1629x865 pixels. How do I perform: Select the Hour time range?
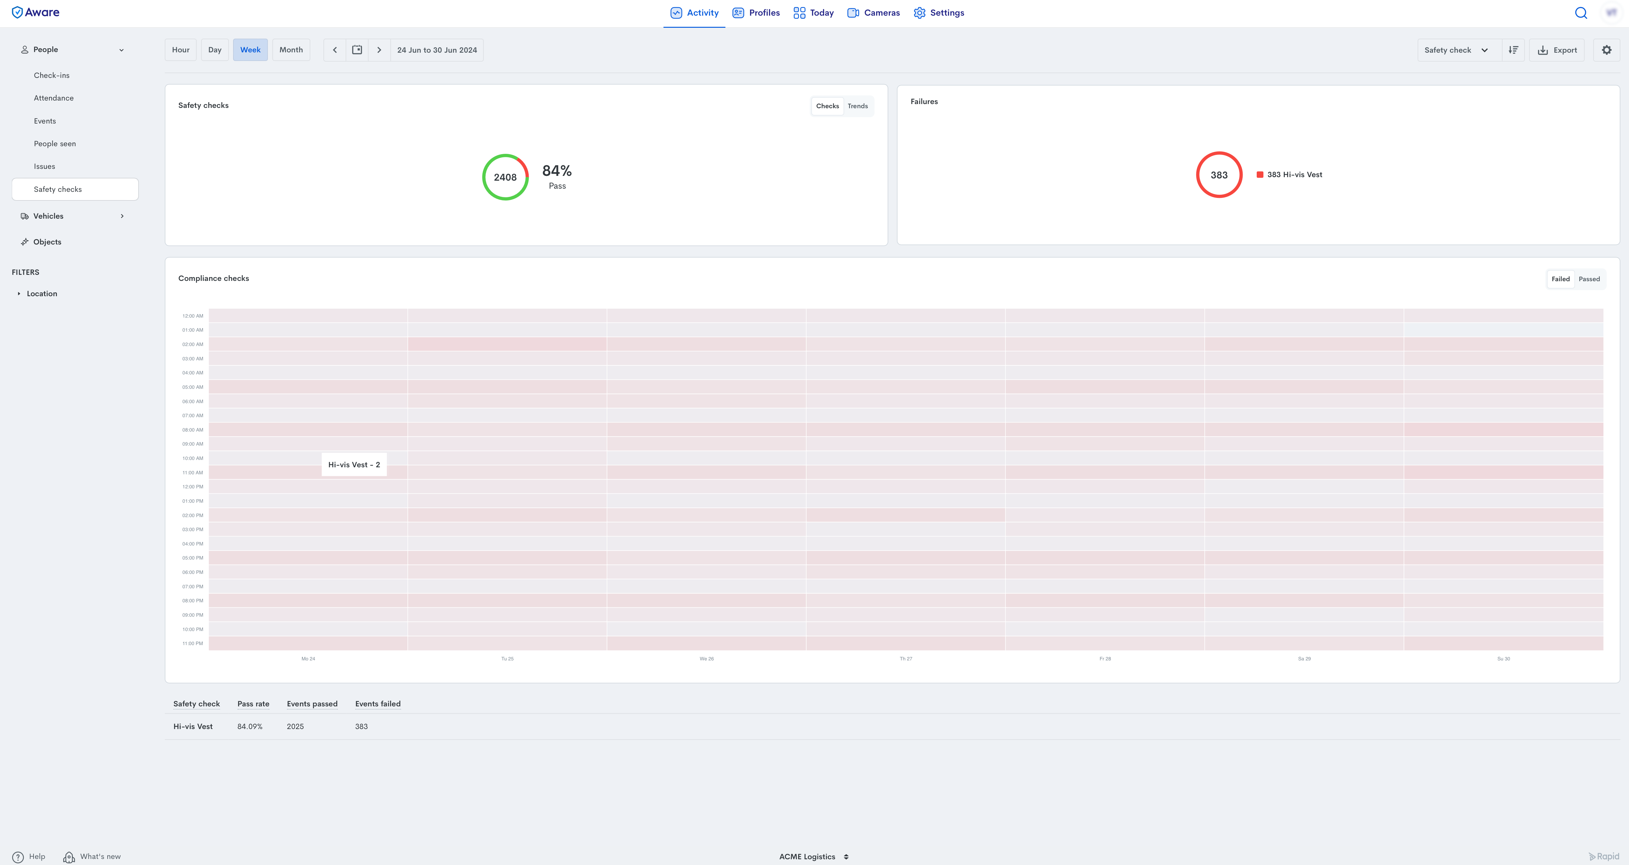point(181,50)
